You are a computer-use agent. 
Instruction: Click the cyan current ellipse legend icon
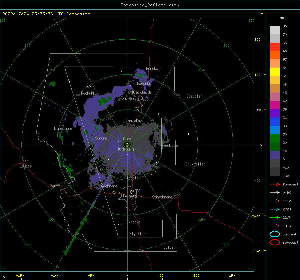(x=275, y=234)
